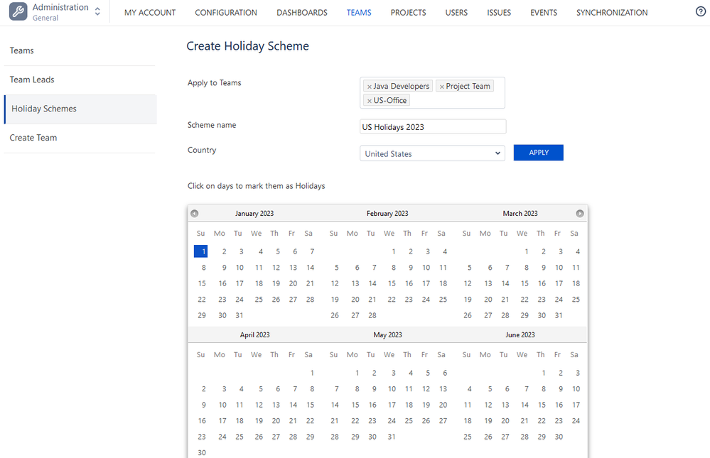Open the DASHBOARDS menu

click(x=302, y=13)
